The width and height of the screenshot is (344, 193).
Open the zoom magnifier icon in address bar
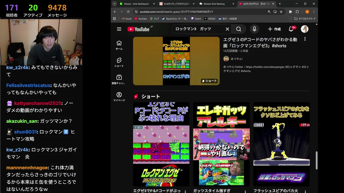tap(269, 12)
